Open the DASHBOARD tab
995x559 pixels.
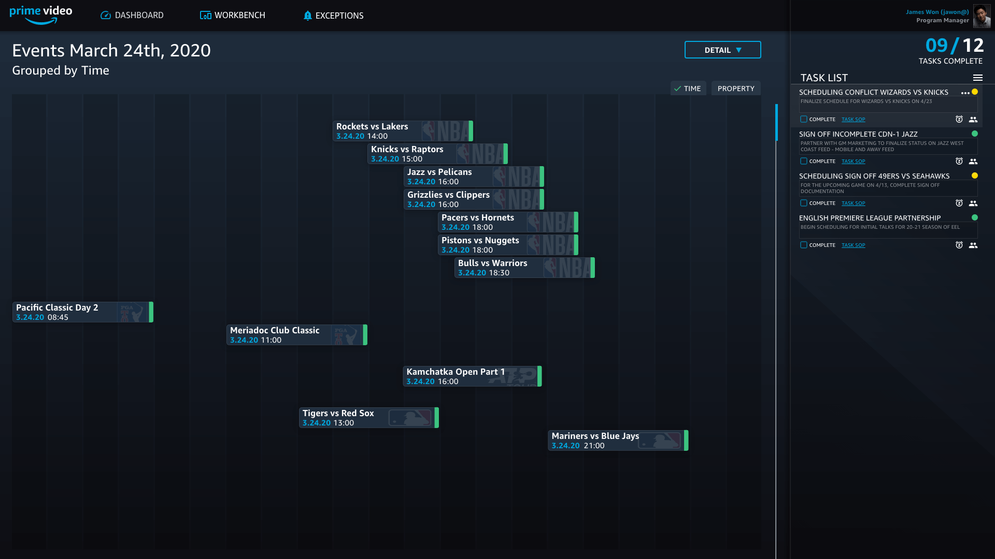[132, 16]
